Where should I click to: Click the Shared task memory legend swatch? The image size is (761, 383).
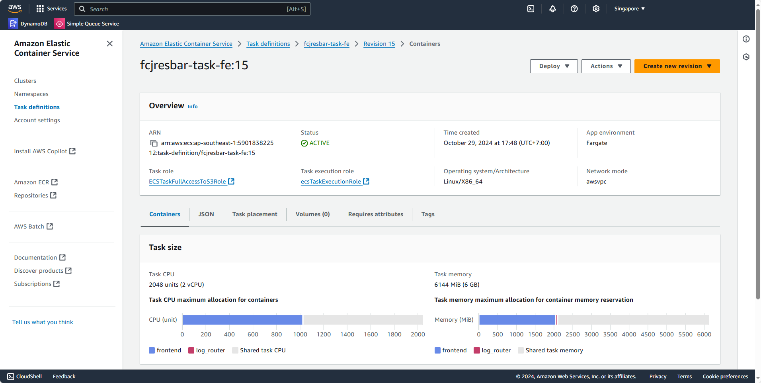521,350
